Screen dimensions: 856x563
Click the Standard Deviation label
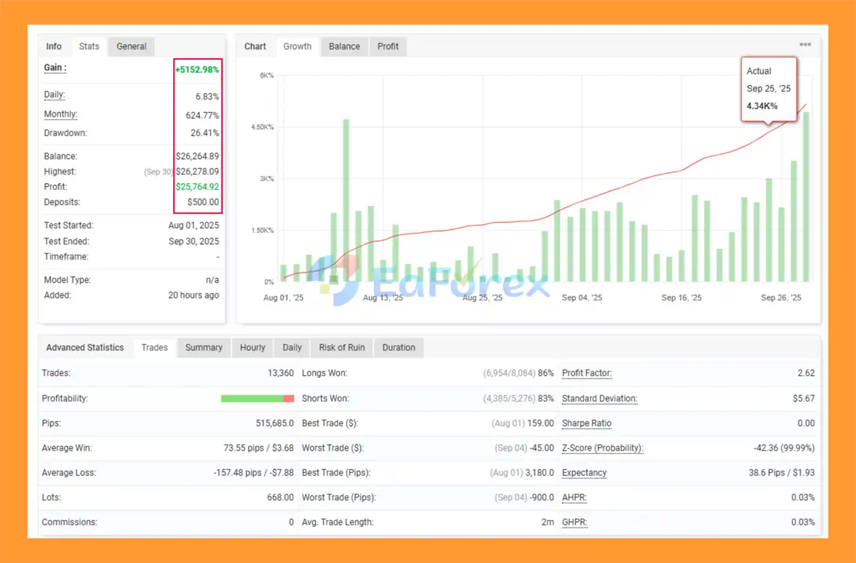tap(599, 399)
